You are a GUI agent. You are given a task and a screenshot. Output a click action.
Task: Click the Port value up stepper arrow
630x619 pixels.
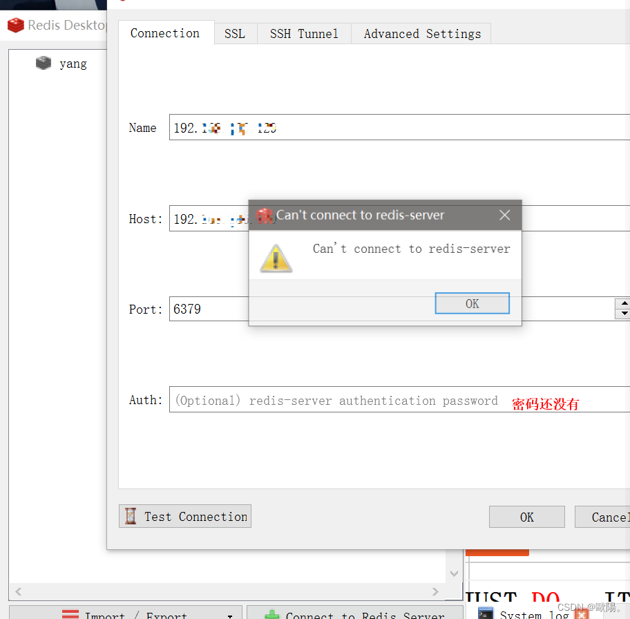[623, 305]
